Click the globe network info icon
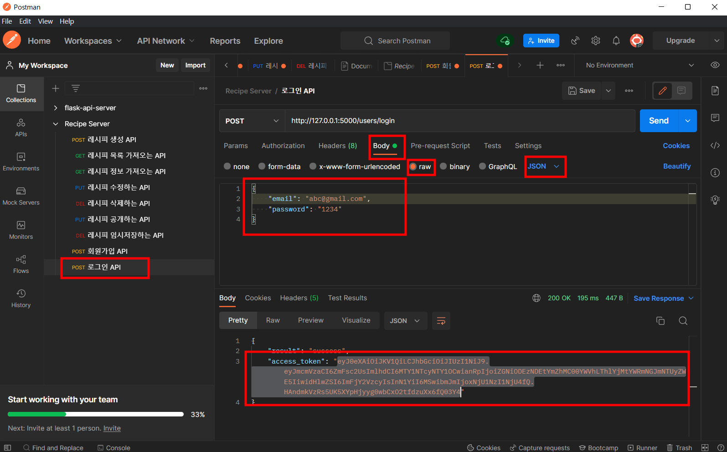Screen dimensions: 727x452 (x=536, y=298)
